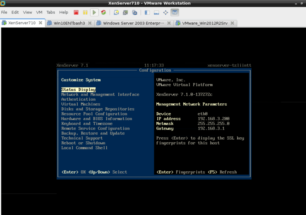Take a snapshot using the clock icon
Image resolution: width=306 pixels, height=215 pixels.
pyautogui.click(x=116, y=13)
